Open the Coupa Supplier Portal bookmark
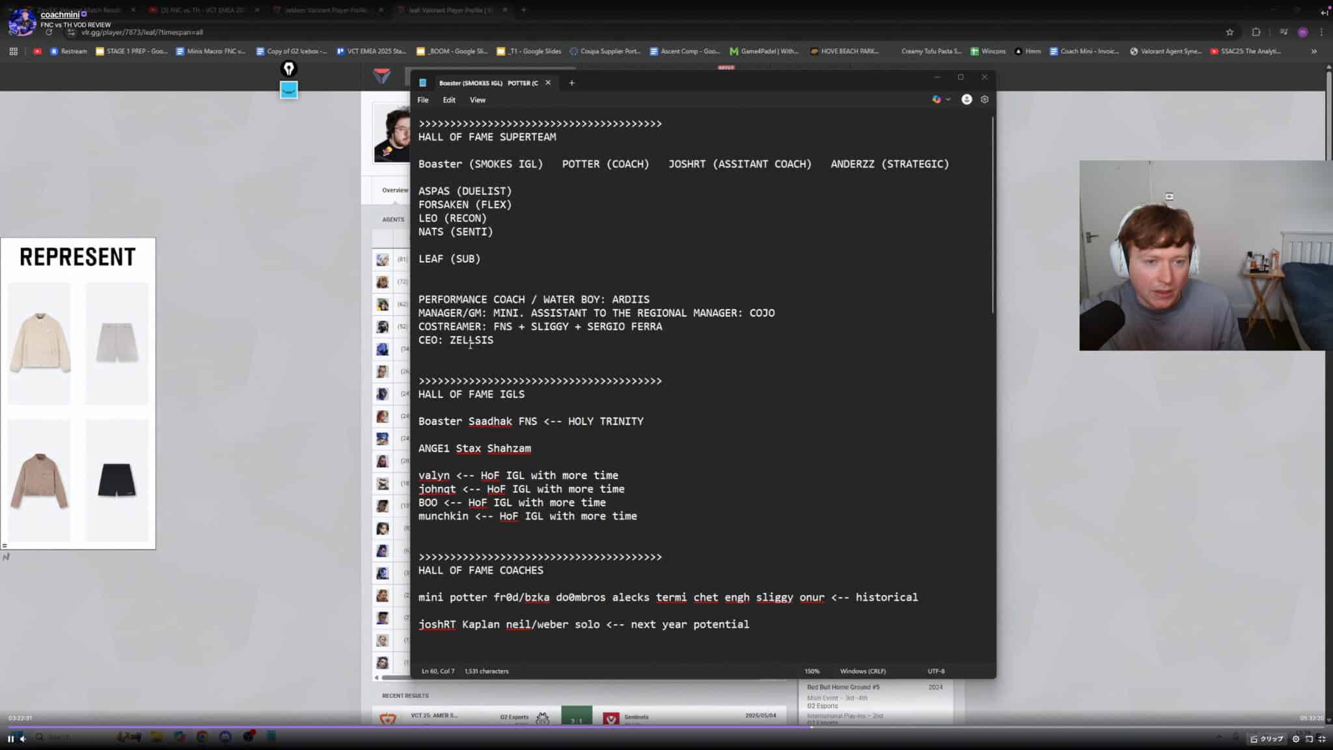Image resolution: width=1333 pixels, height=750 pixels. click(x=605, y=51)
